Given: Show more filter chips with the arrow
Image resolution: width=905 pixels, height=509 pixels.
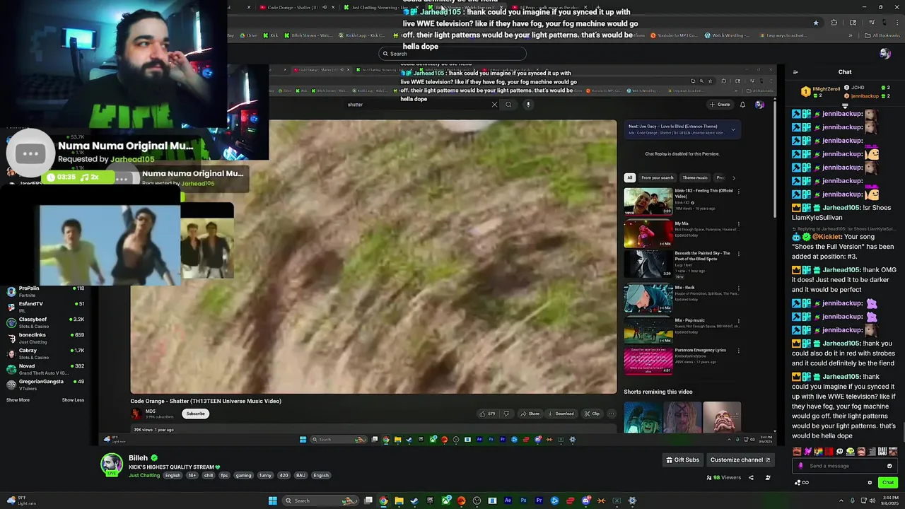Looking at the screenshot, I should 733,177.
